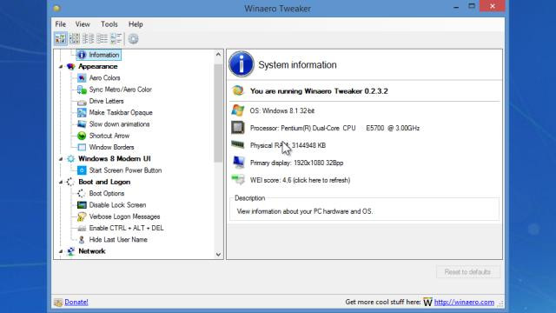Select Drive Letters label
556x313 pixels.
106,101
